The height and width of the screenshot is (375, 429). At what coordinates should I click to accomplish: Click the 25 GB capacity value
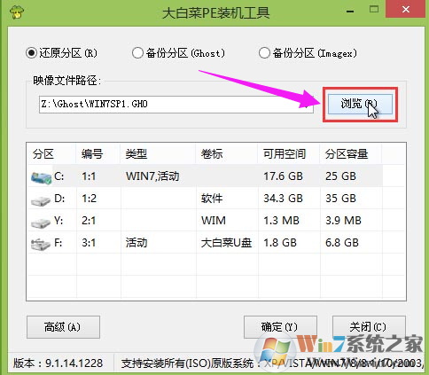[x=340, y=176]
